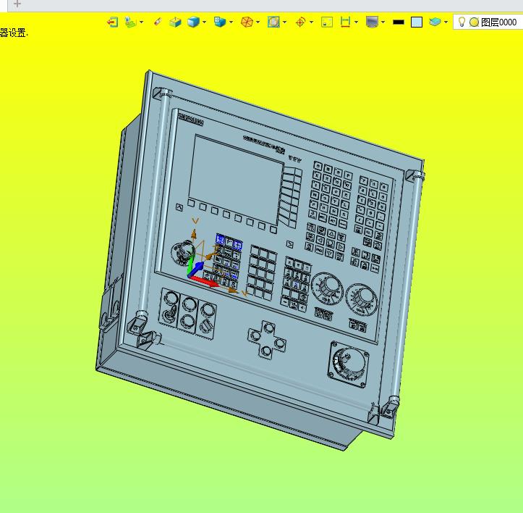
Task: Select the handwheel knob on the model
Action: pyautogui.click(x=349, y=363)
